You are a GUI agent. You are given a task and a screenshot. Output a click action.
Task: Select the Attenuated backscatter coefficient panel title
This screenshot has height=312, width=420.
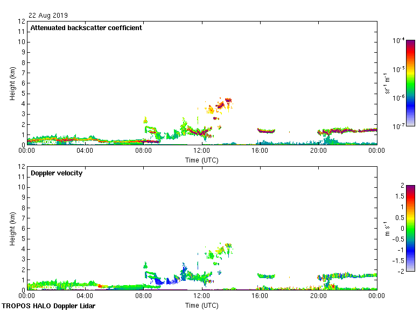point(86,28)
